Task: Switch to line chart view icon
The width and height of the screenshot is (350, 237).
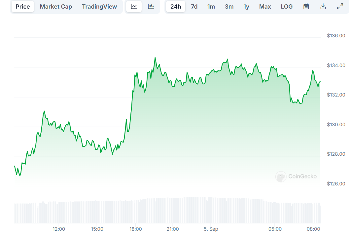Action: pos(134,7)
